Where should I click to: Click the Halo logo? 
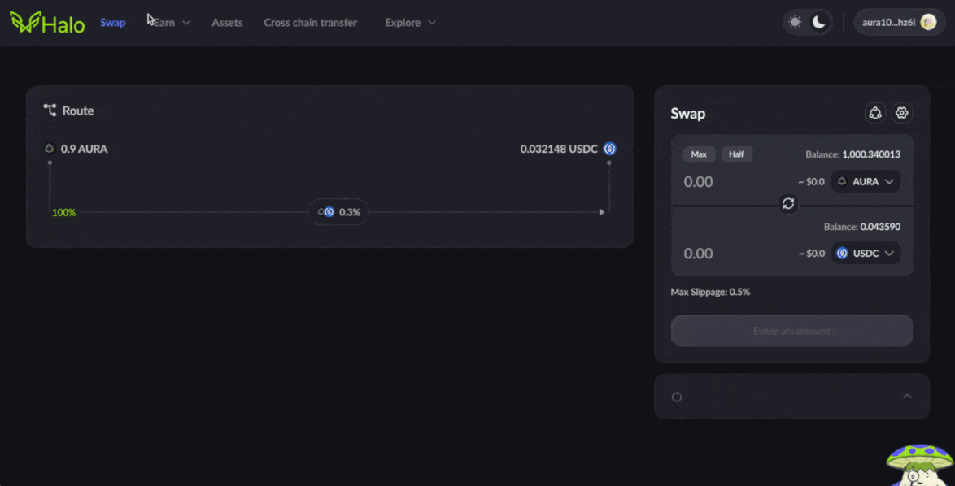(47, 23)
